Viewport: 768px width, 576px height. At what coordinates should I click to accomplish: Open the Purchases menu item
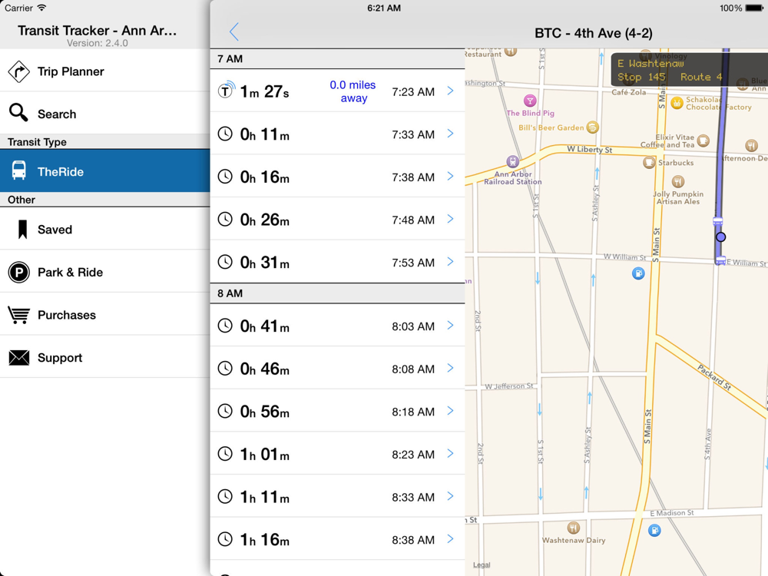tap(104, 314)
